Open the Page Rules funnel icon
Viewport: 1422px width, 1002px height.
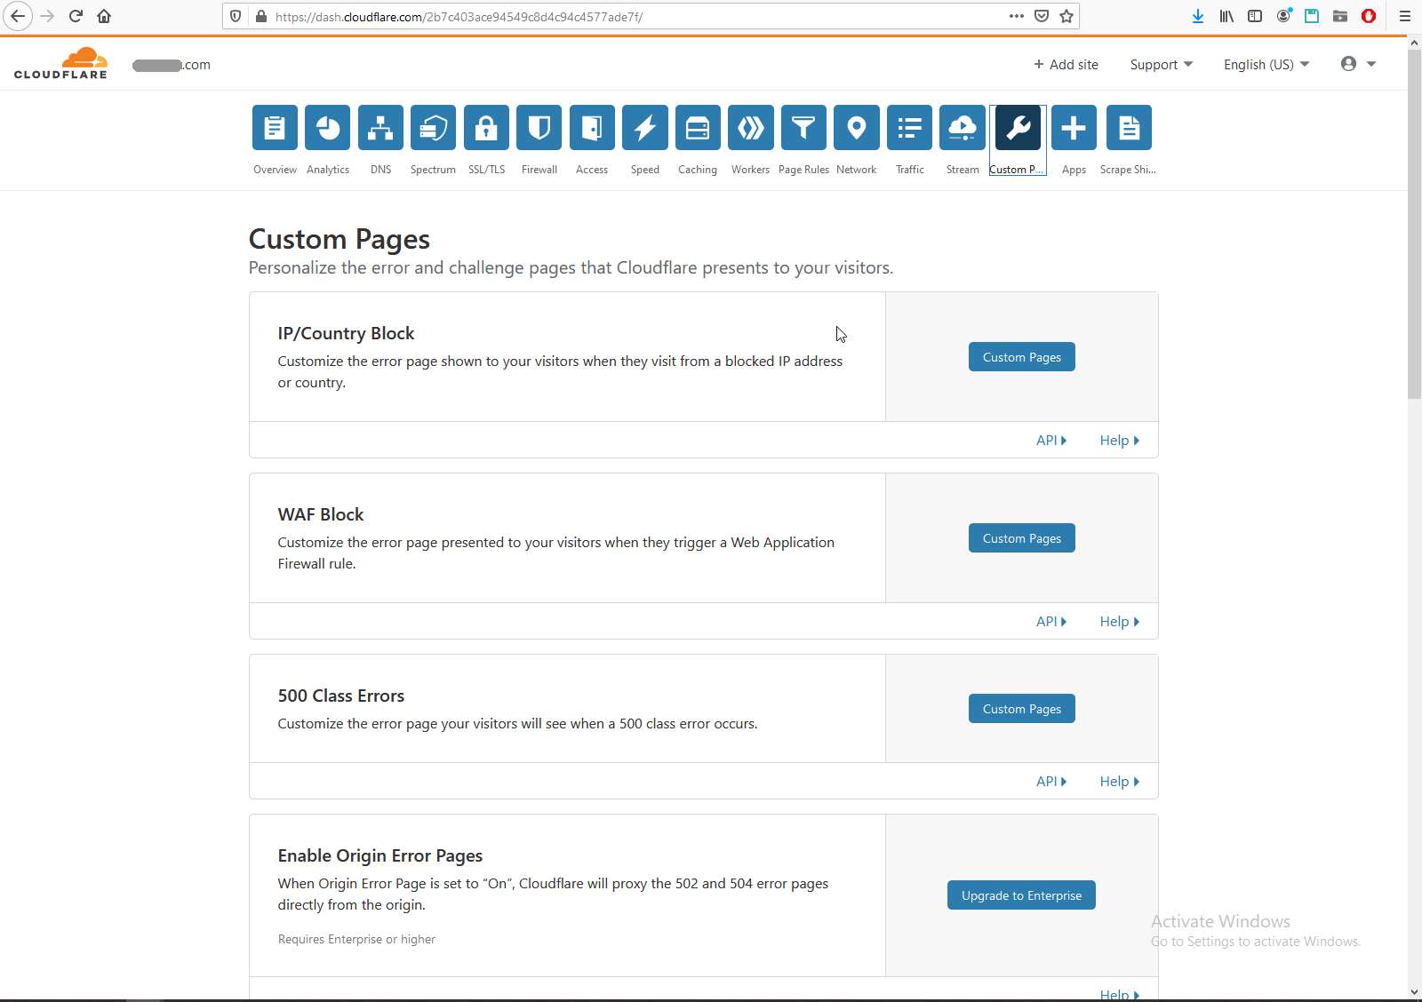[x=803, y=128]
